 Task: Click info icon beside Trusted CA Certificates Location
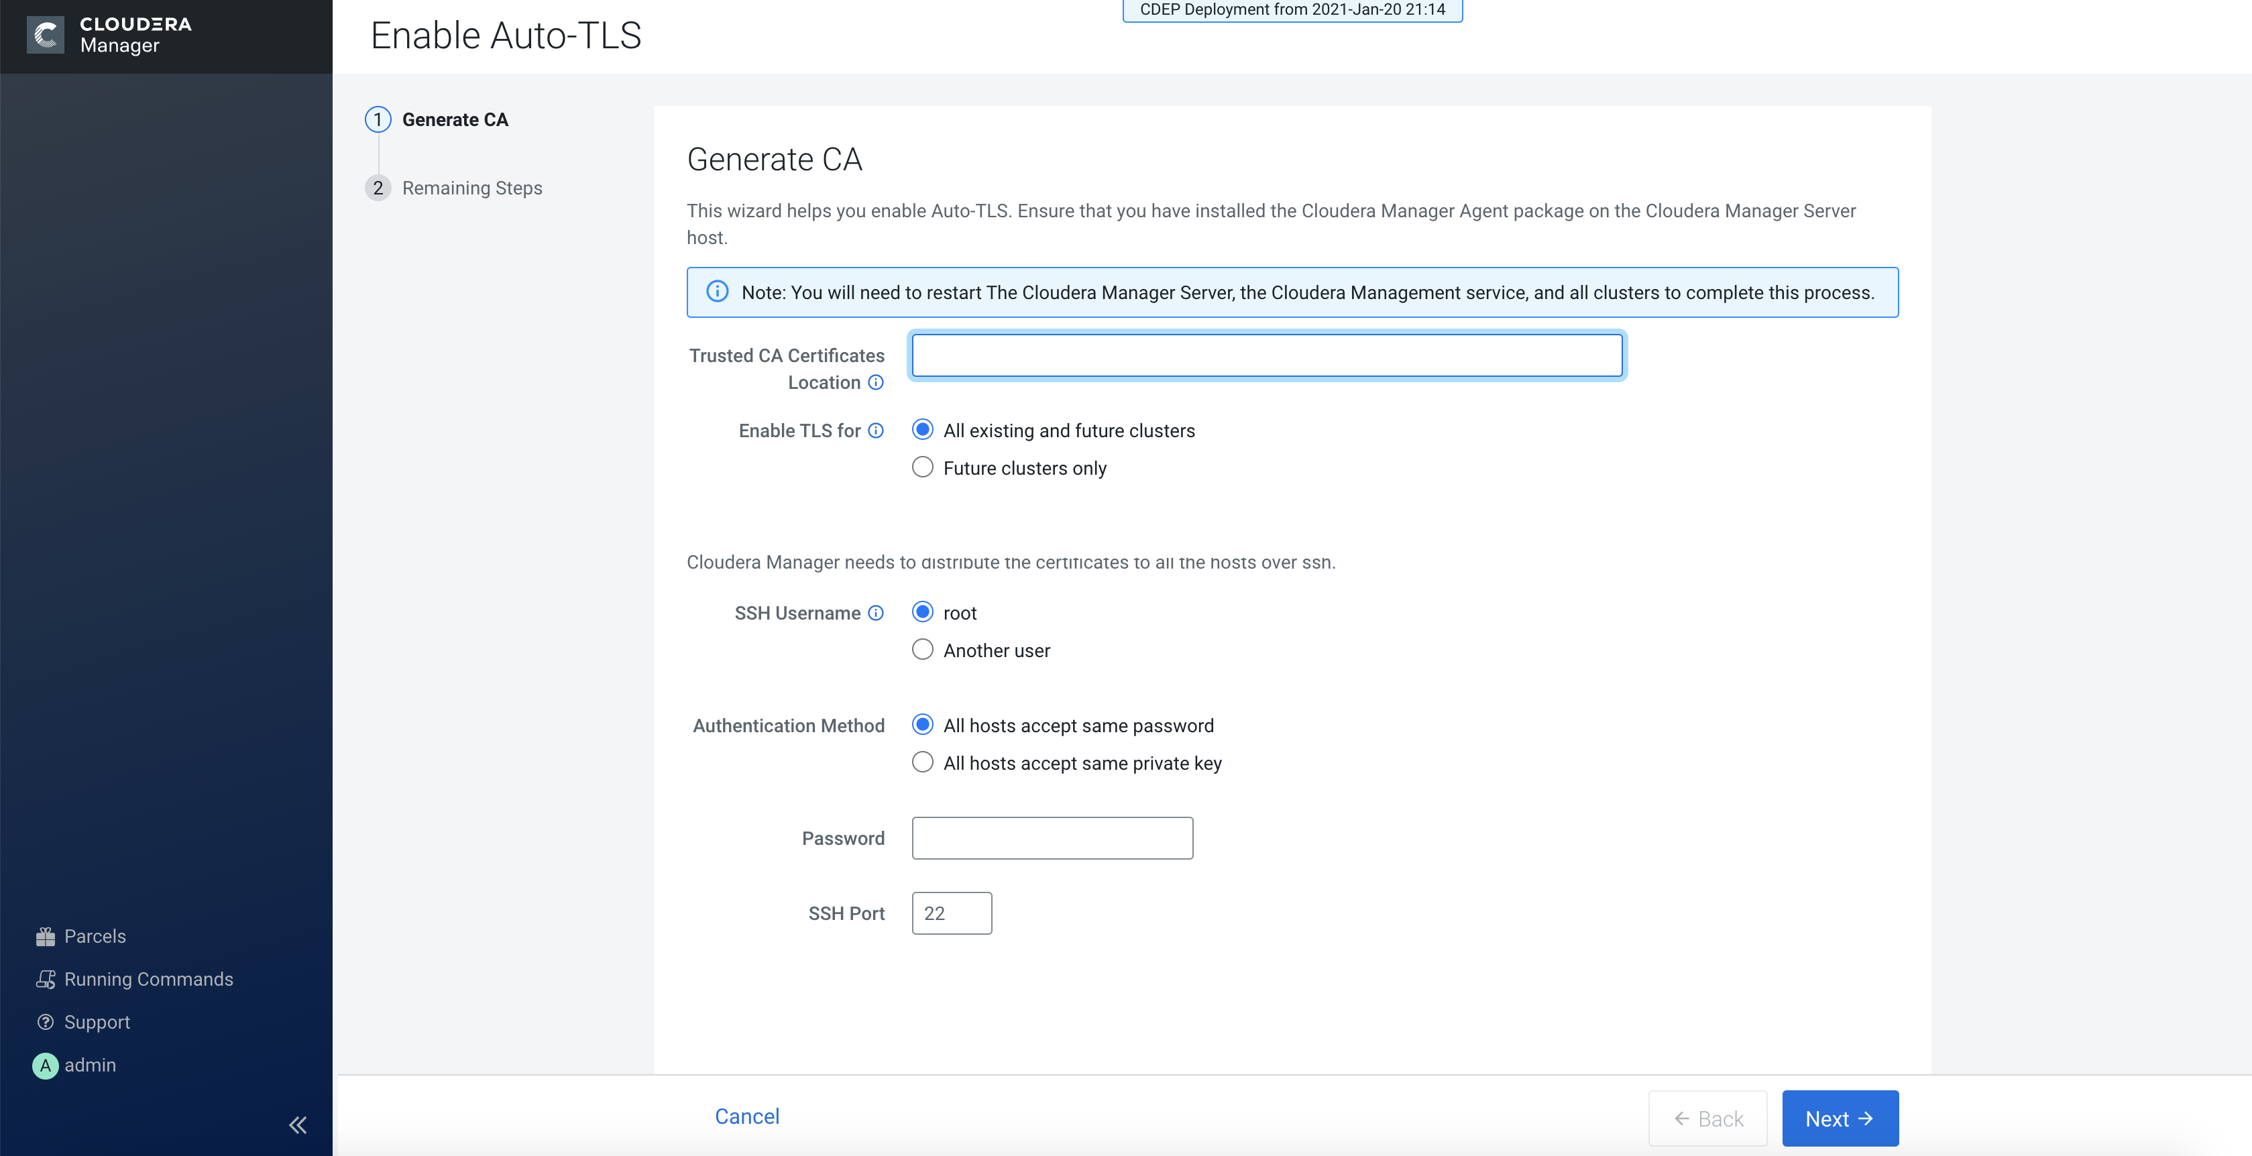coord(876,383)
